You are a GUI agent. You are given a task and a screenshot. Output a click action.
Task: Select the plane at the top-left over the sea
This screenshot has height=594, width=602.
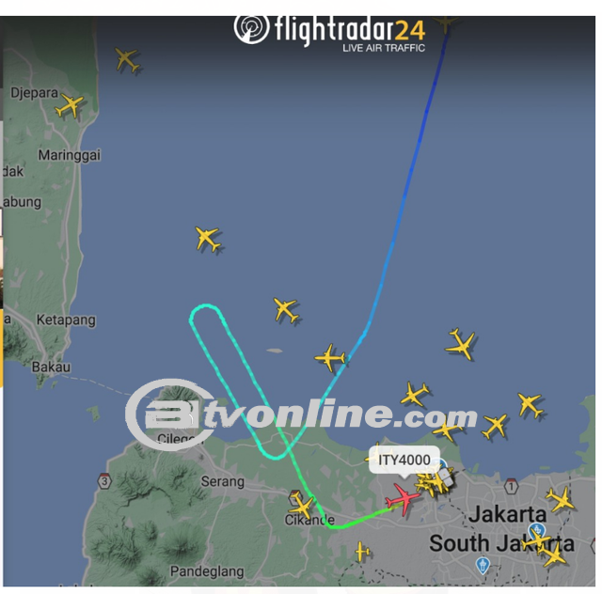click(x=127, y=59)
